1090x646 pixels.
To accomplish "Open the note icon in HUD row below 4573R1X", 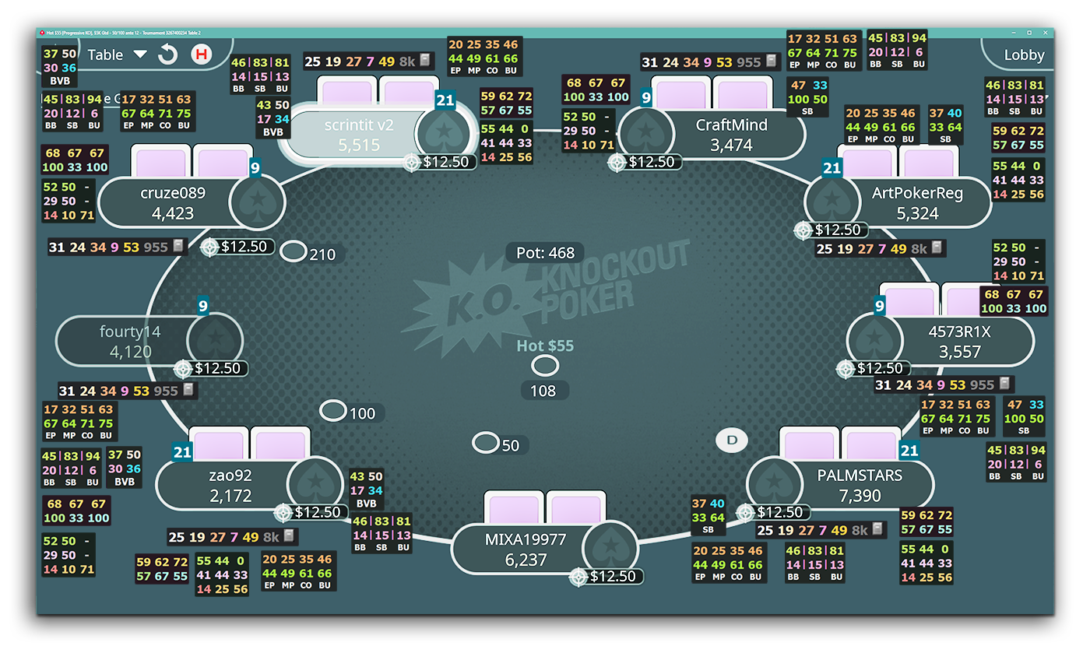I will pyautogui.click(x=1005, y=384).
